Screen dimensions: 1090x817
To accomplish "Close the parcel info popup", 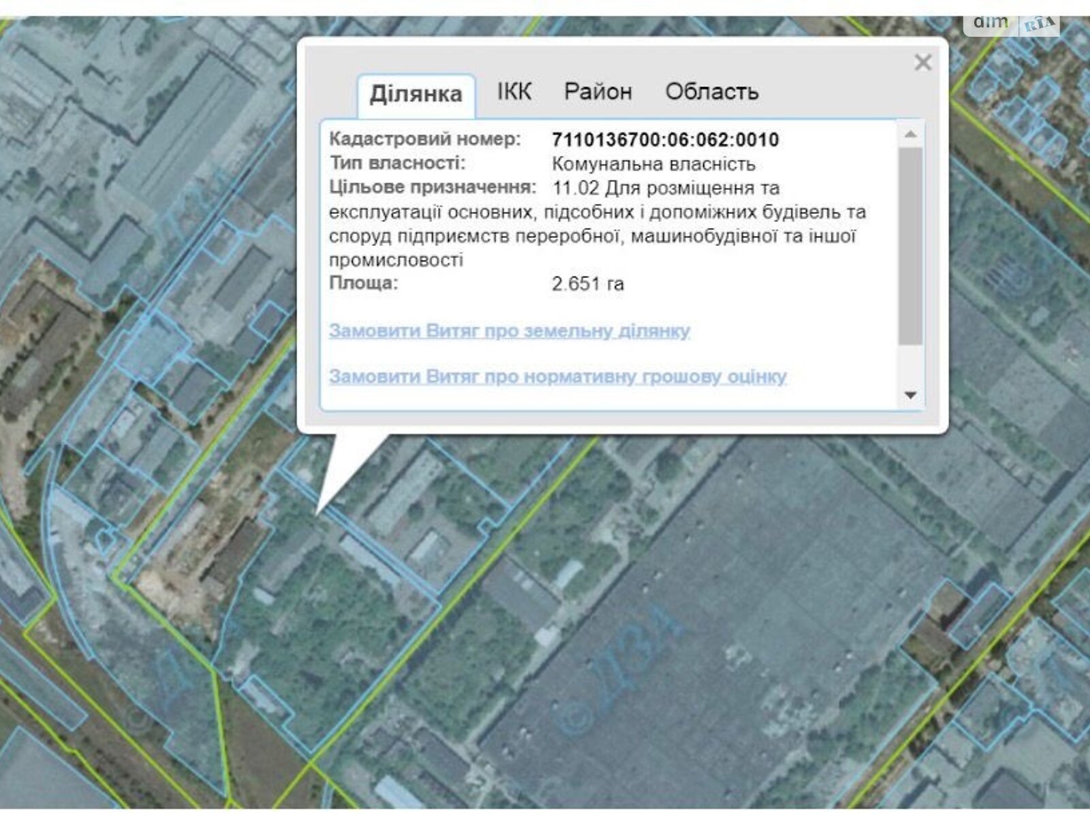I will coord(922,63).
